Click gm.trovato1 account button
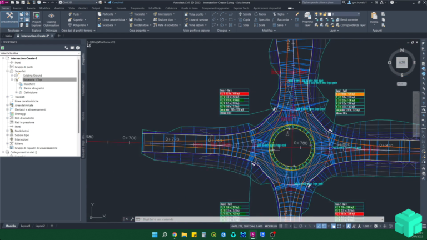427x240 pixels. (359, 2)
